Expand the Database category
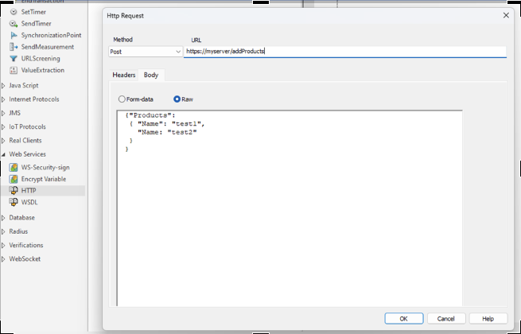 4,217
